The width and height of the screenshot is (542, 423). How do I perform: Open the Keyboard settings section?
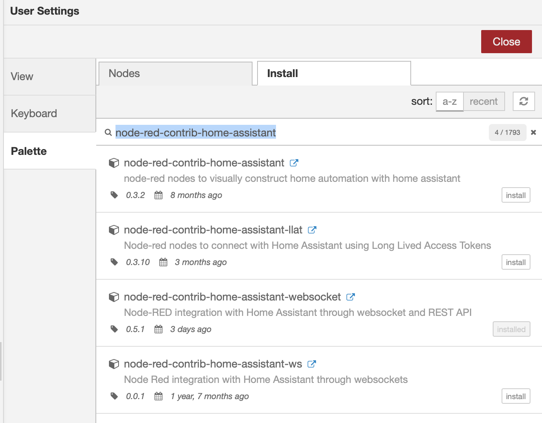50,114
